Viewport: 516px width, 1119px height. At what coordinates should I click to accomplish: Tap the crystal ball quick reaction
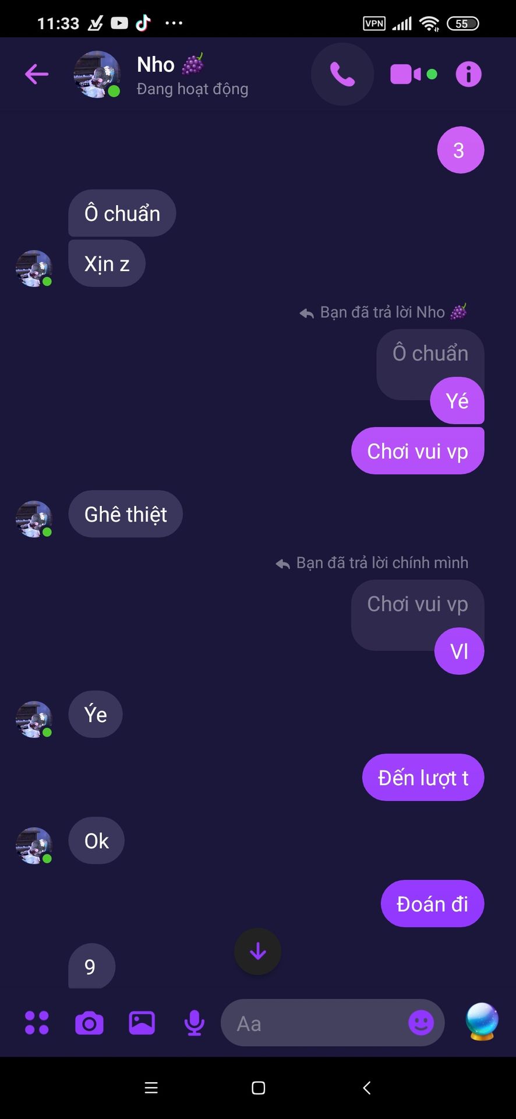(482, 1022)
